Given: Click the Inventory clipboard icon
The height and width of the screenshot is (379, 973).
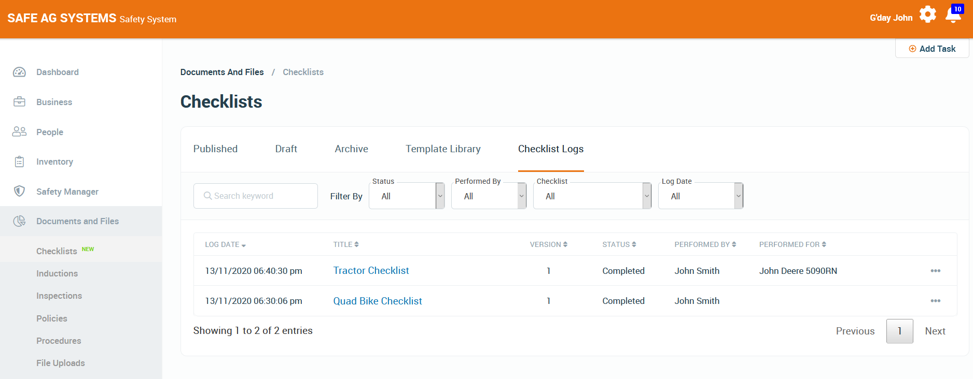Looking at the screenshot, I should pos(19,162).
